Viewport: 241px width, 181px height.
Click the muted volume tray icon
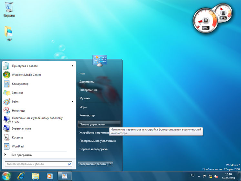coord(216,176)
